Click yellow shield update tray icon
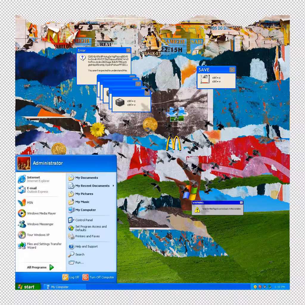Viewport: 305px width, 305px height. click(x=255, y=287)
